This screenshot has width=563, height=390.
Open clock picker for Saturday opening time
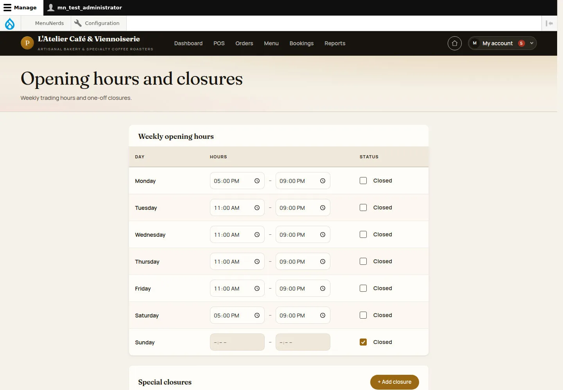(257, 316)
